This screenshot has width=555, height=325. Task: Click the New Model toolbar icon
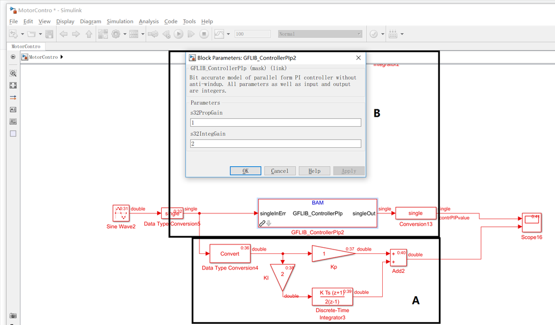point(13,34)
